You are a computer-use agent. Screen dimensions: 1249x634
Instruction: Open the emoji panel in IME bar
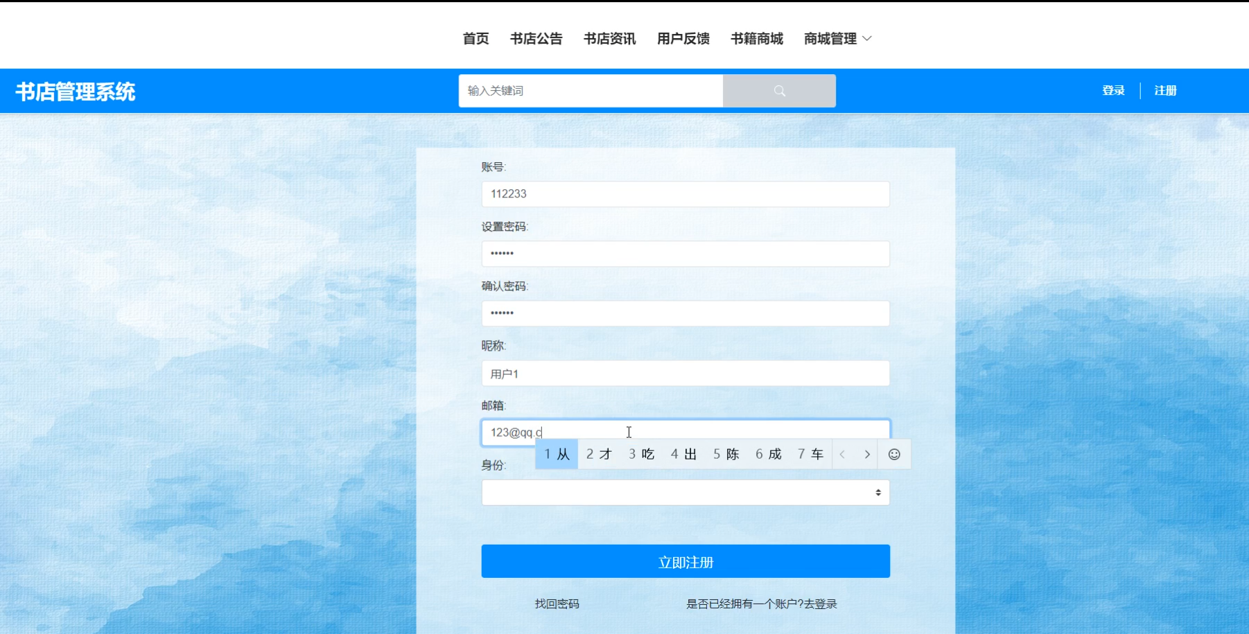[x=894, y=455]
